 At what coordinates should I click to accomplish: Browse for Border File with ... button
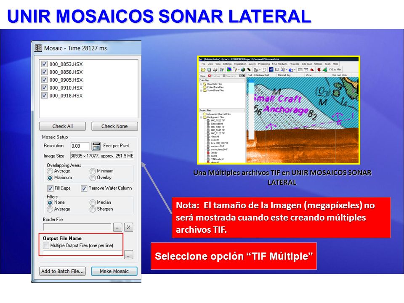coord(117,227)
